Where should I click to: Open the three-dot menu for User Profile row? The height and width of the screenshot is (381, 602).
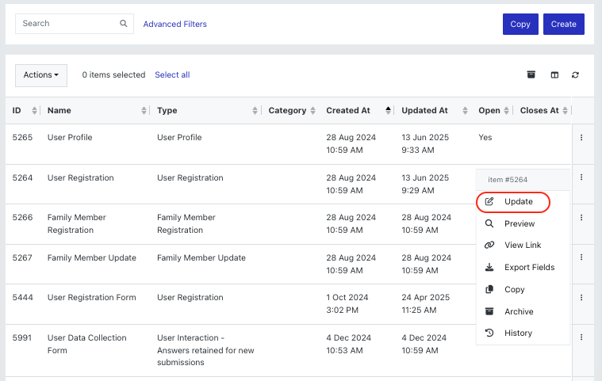point(581,138)
